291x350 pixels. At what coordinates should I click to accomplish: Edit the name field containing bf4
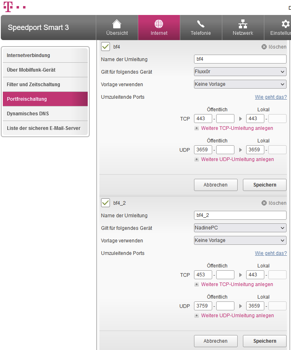(x=240, y=59)
